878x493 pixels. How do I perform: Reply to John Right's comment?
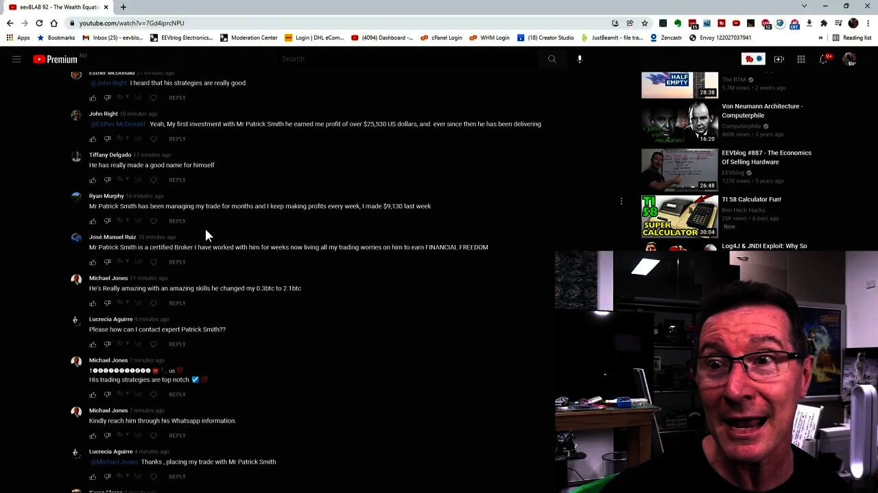tap(177, 139)
